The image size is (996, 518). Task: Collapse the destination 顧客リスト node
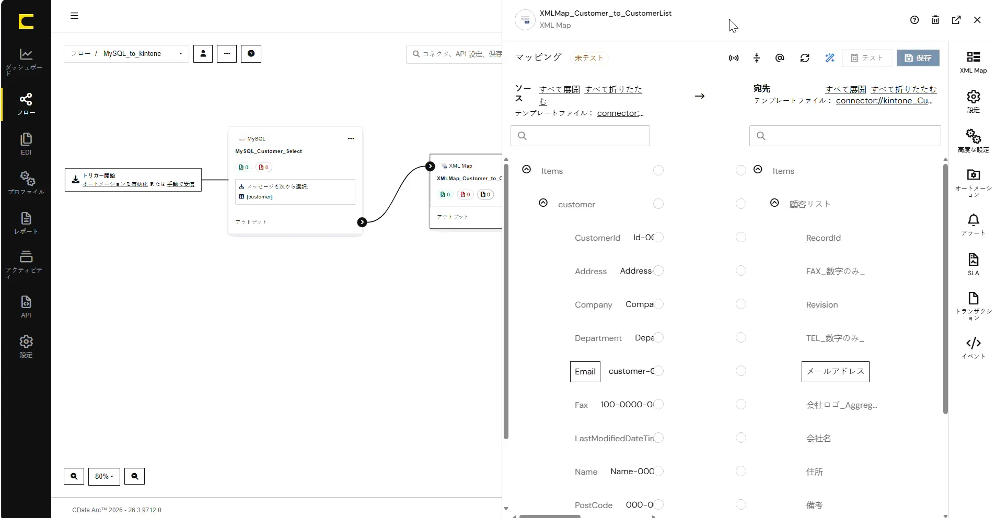tap(774, 203)
